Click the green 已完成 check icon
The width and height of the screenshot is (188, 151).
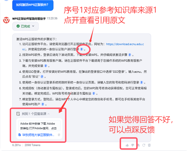[x=18, y=26]
